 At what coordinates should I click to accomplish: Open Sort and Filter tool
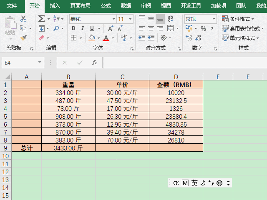(56, 18)
